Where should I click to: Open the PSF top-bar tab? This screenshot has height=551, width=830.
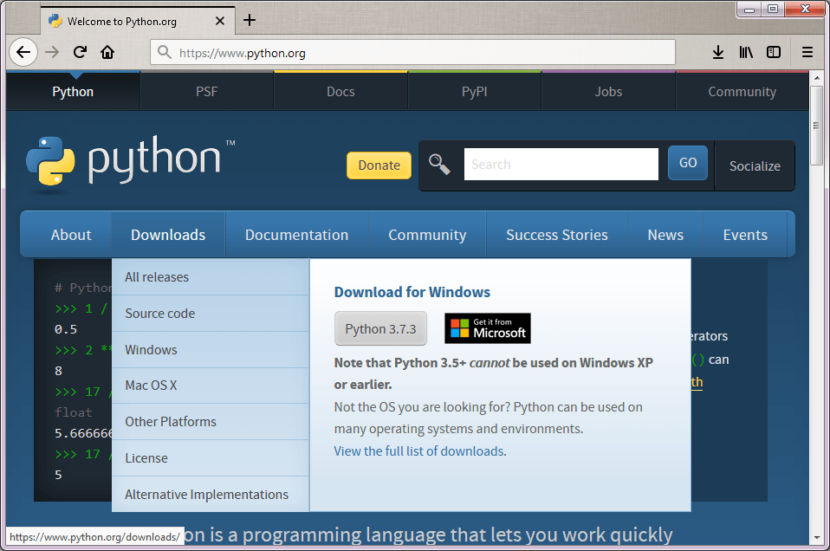[x=207, y=92]
